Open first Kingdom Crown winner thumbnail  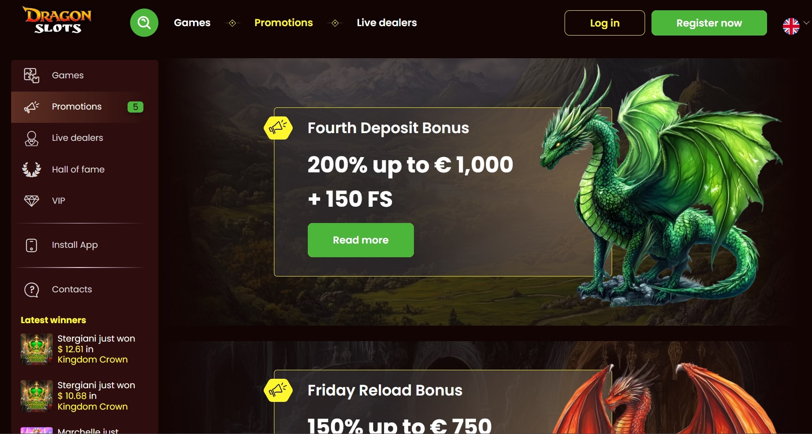click(37, 349)
